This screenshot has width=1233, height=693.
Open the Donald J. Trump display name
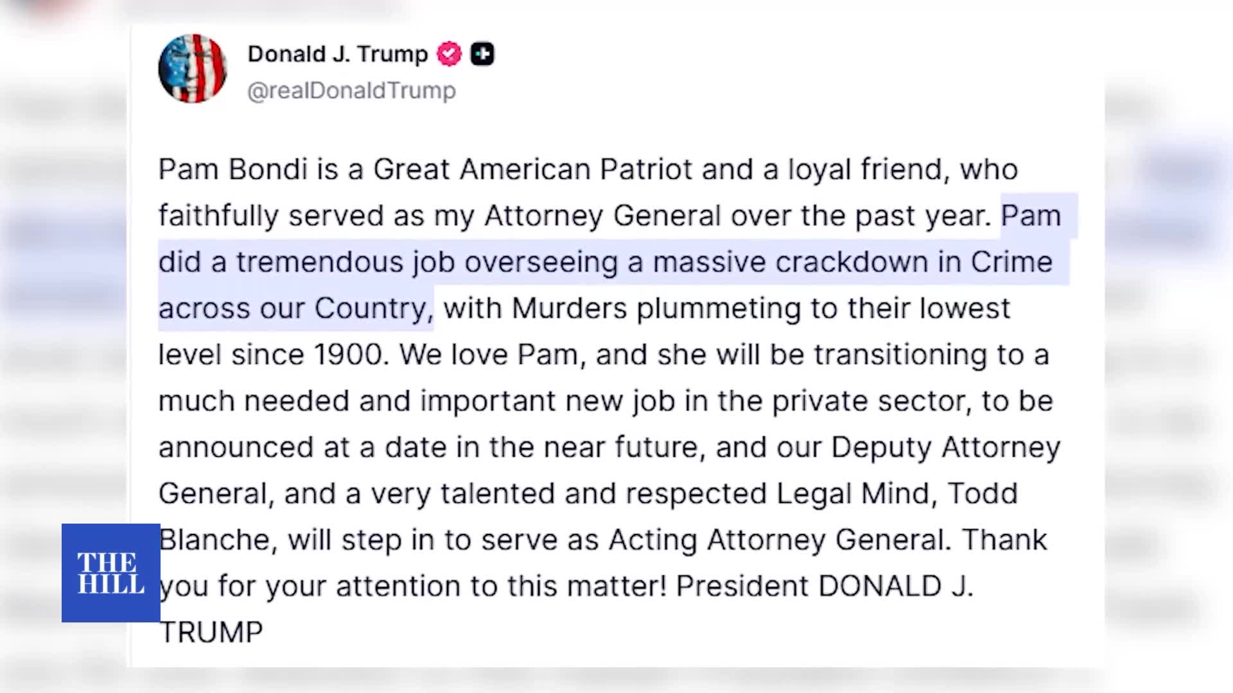338,55
